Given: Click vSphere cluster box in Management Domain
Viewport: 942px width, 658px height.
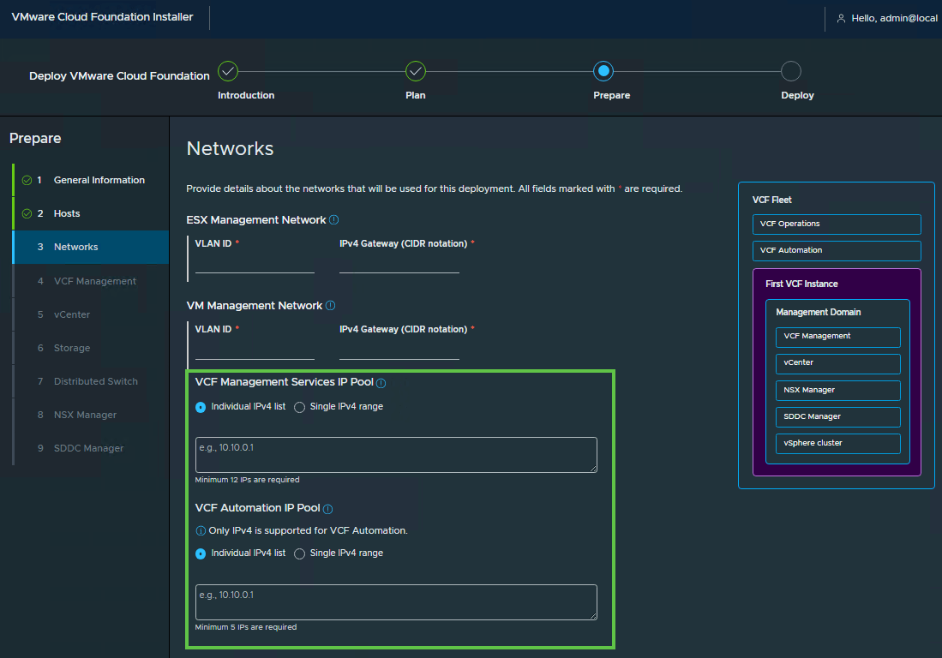Looking at the screenshot, I should pos(838,444).
